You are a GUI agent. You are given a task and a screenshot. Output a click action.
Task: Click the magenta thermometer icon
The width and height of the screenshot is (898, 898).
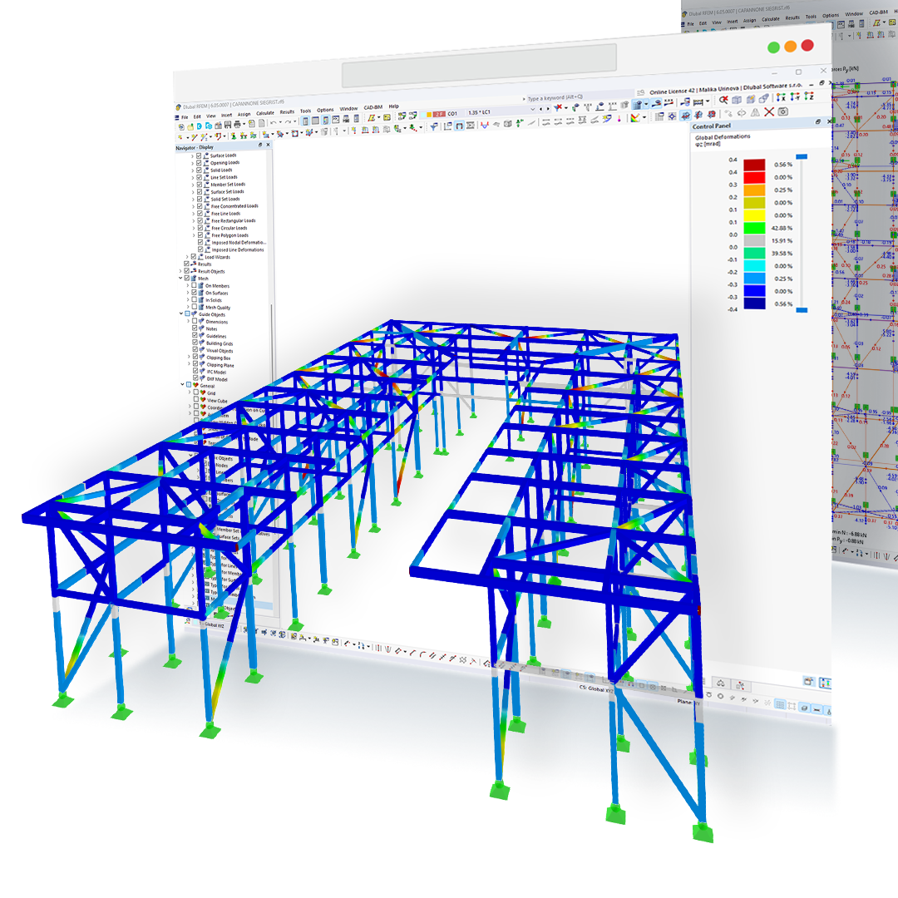point(619,118)
